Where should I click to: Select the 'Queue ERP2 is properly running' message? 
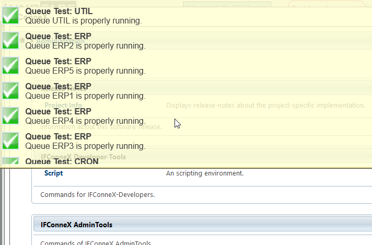(85, 46)
